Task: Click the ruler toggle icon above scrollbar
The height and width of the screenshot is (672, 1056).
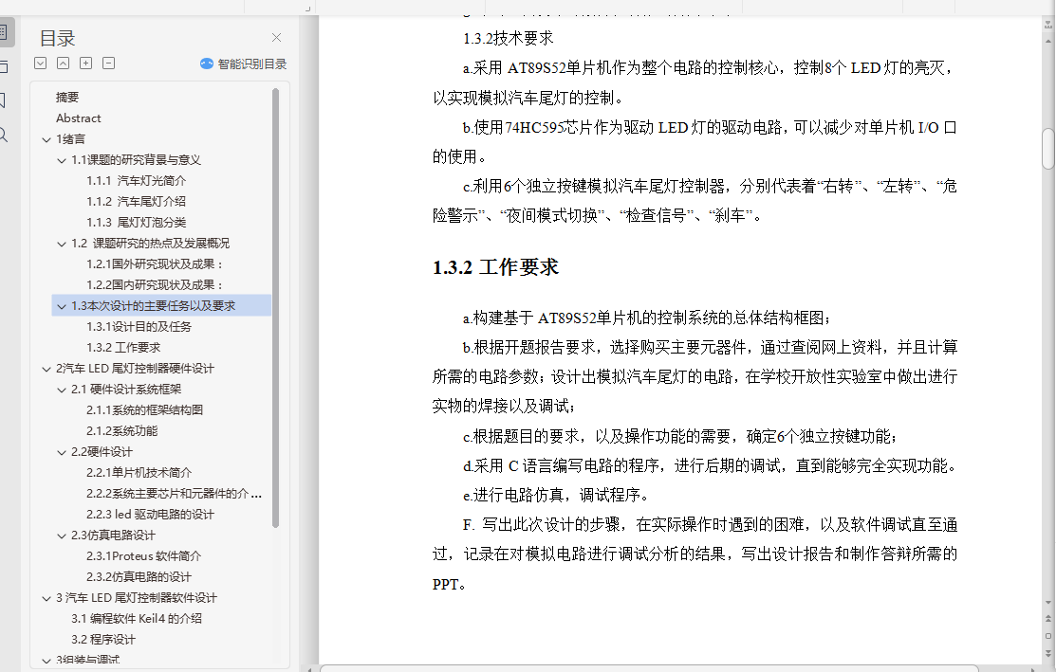Action: click(1047, 25)
